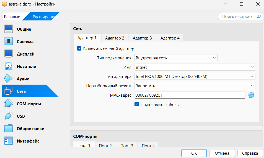The height and width of the screenshot is (158, 264).
Task: Select the Порт 2 tab
Action: pos(105,145)
